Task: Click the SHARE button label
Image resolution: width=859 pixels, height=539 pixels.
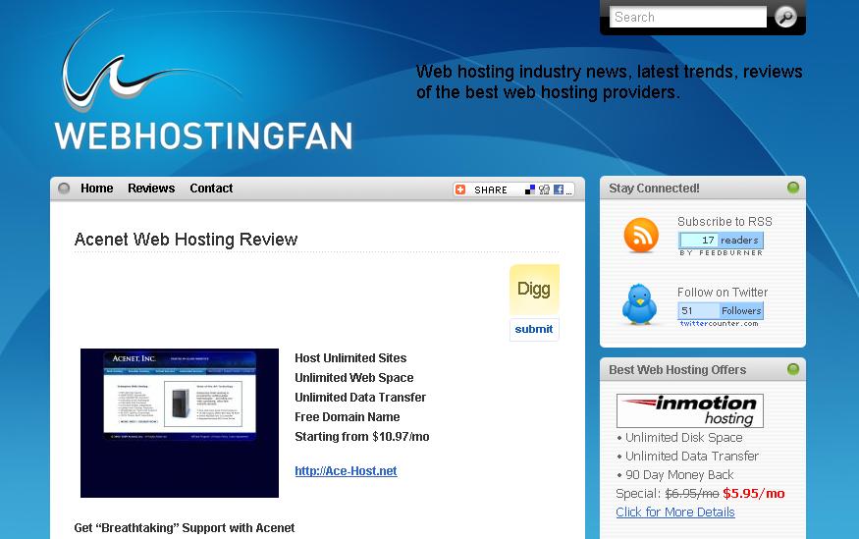Action: click(x=491, y=190)
